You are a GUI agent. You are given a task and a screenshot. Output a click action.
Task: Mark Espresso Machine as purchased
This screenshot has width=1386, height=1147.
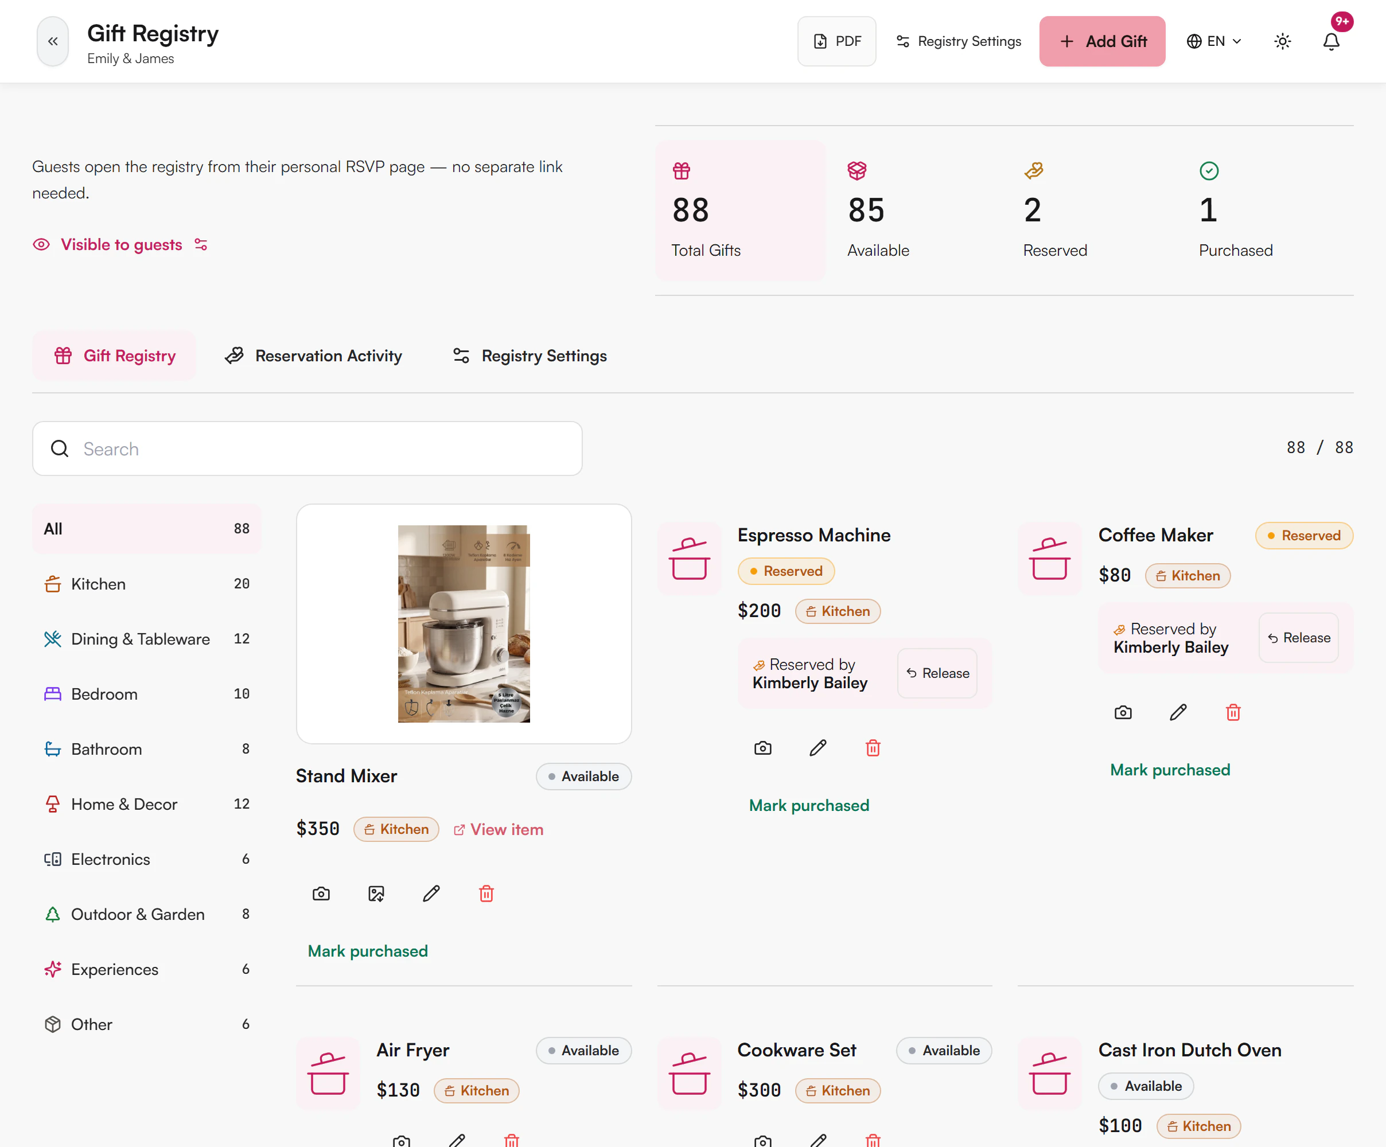pos(809,805)
